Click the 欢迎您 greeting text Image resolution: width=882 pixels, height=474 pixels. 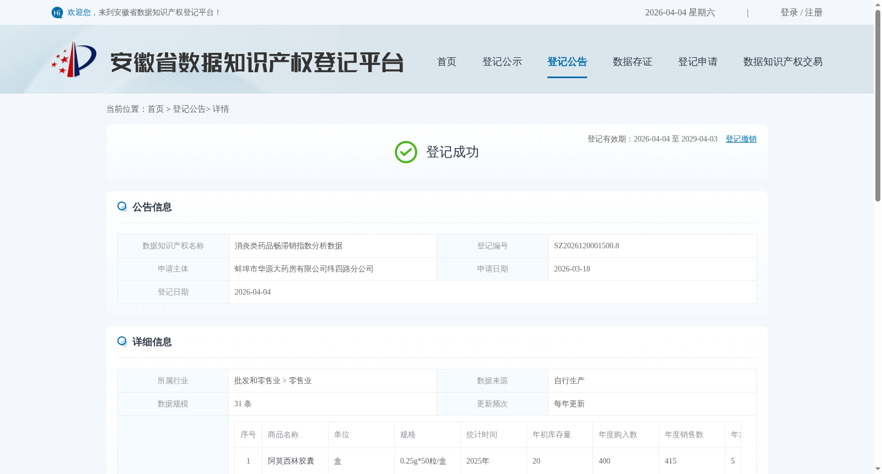click(x=79, y=12)
